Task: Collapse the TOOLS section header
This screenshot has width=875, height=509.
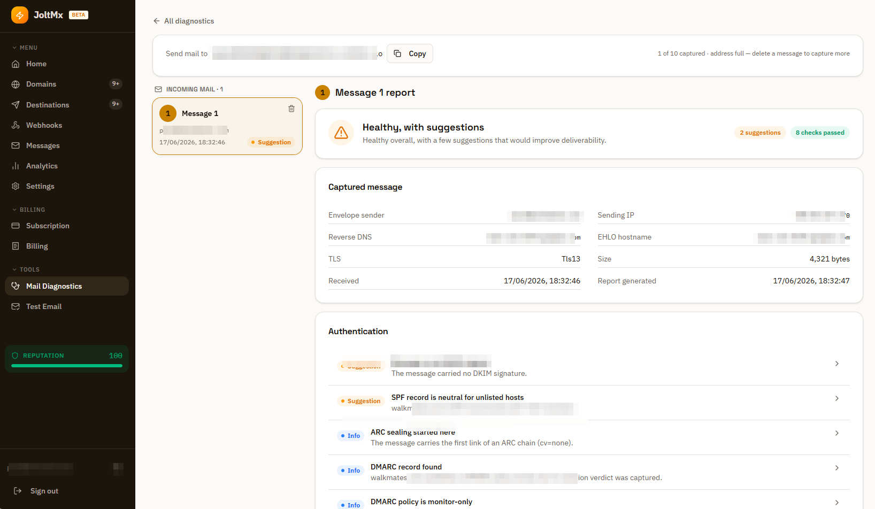Action: [26, 269]
